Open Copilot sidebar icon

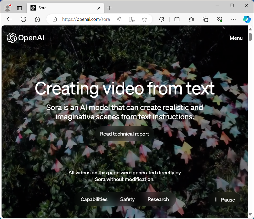(x=247, y=19)
